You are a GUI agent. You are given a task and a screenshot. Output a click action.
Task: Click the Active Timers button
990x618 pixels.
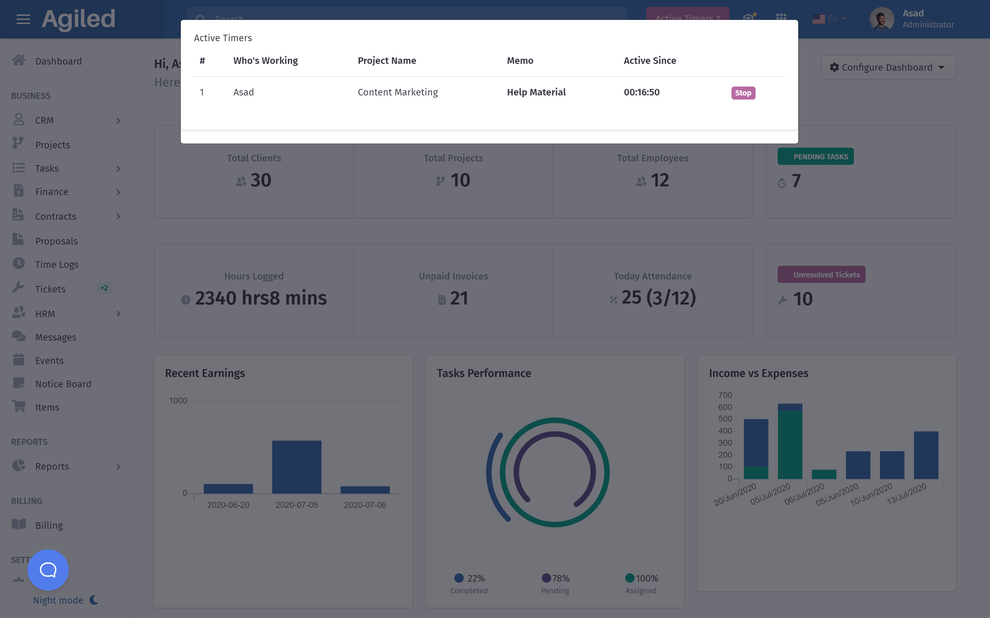pyautogui.click(x=687, y=13)
